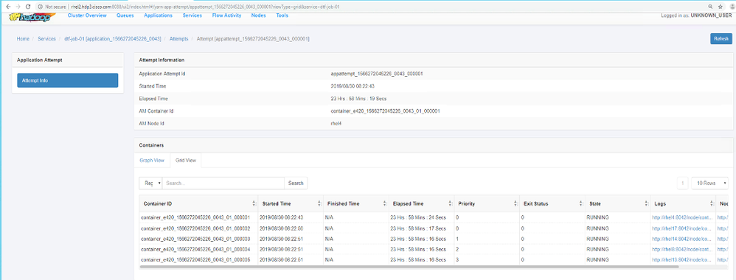Viewport: 736px width, 280px height.
Task: Open the 10 Rows page size dropdown
Action: 709,183
